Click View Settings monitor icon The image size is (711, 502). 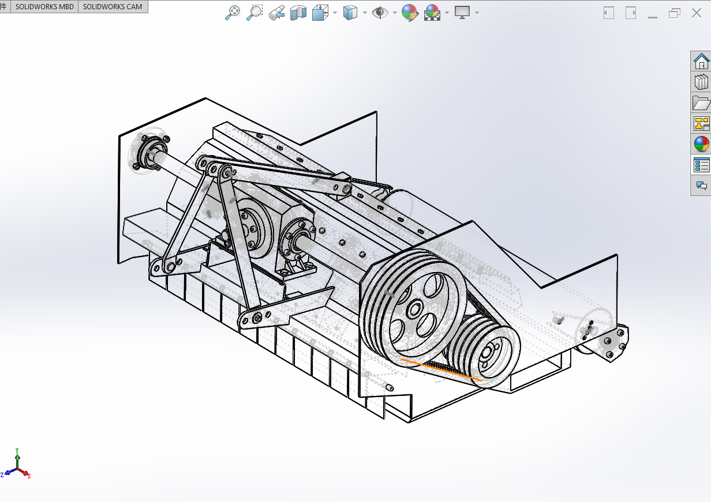click(462, 13)
